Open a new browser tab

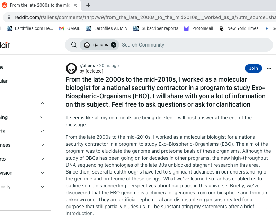88,5
